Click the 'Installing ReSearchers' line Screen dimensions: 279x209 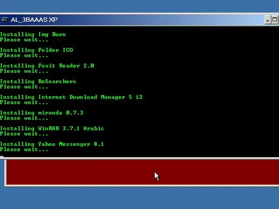[38, 81]
